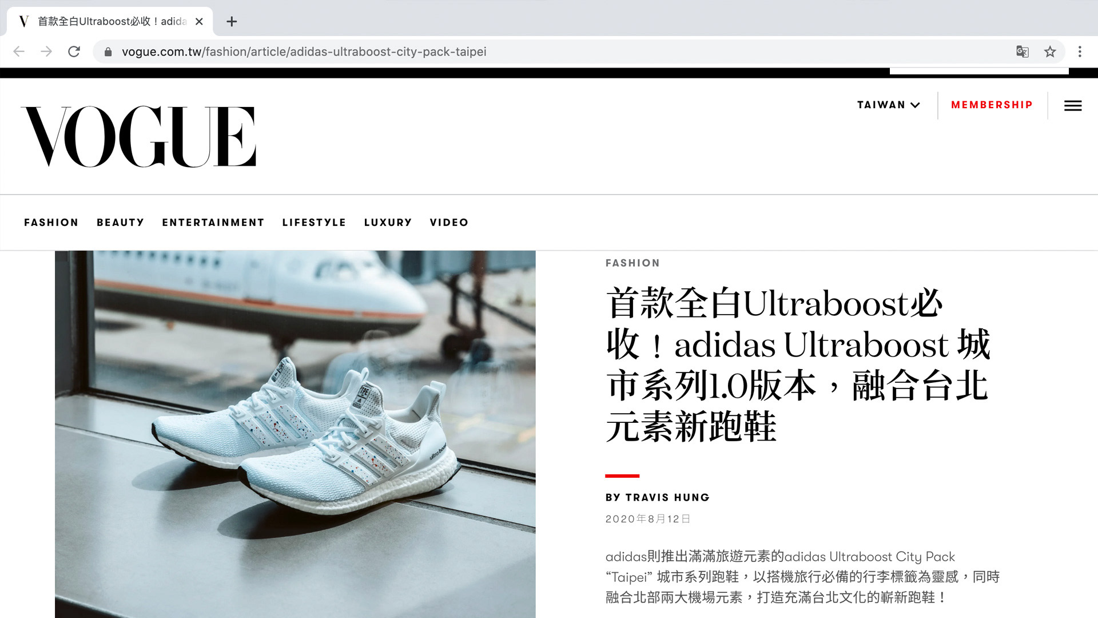Viewport: 1098px width, 618px height.
Task: Click the browser forward arrow
Action: (x=46, y=51)
